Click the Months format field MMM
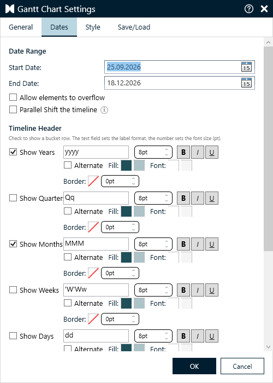Screen dimensions: 273x383 point(96,244)
